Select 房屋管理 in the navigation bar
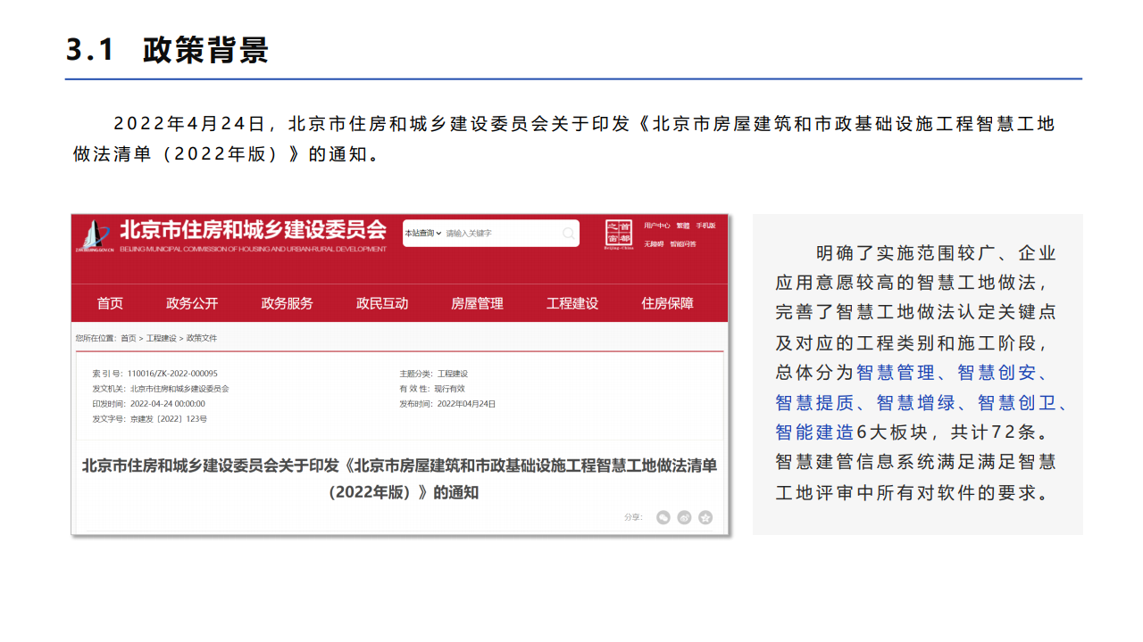The height and width of the screenshot is (642, 1143). pyautogui.click(x=477, y=303)
